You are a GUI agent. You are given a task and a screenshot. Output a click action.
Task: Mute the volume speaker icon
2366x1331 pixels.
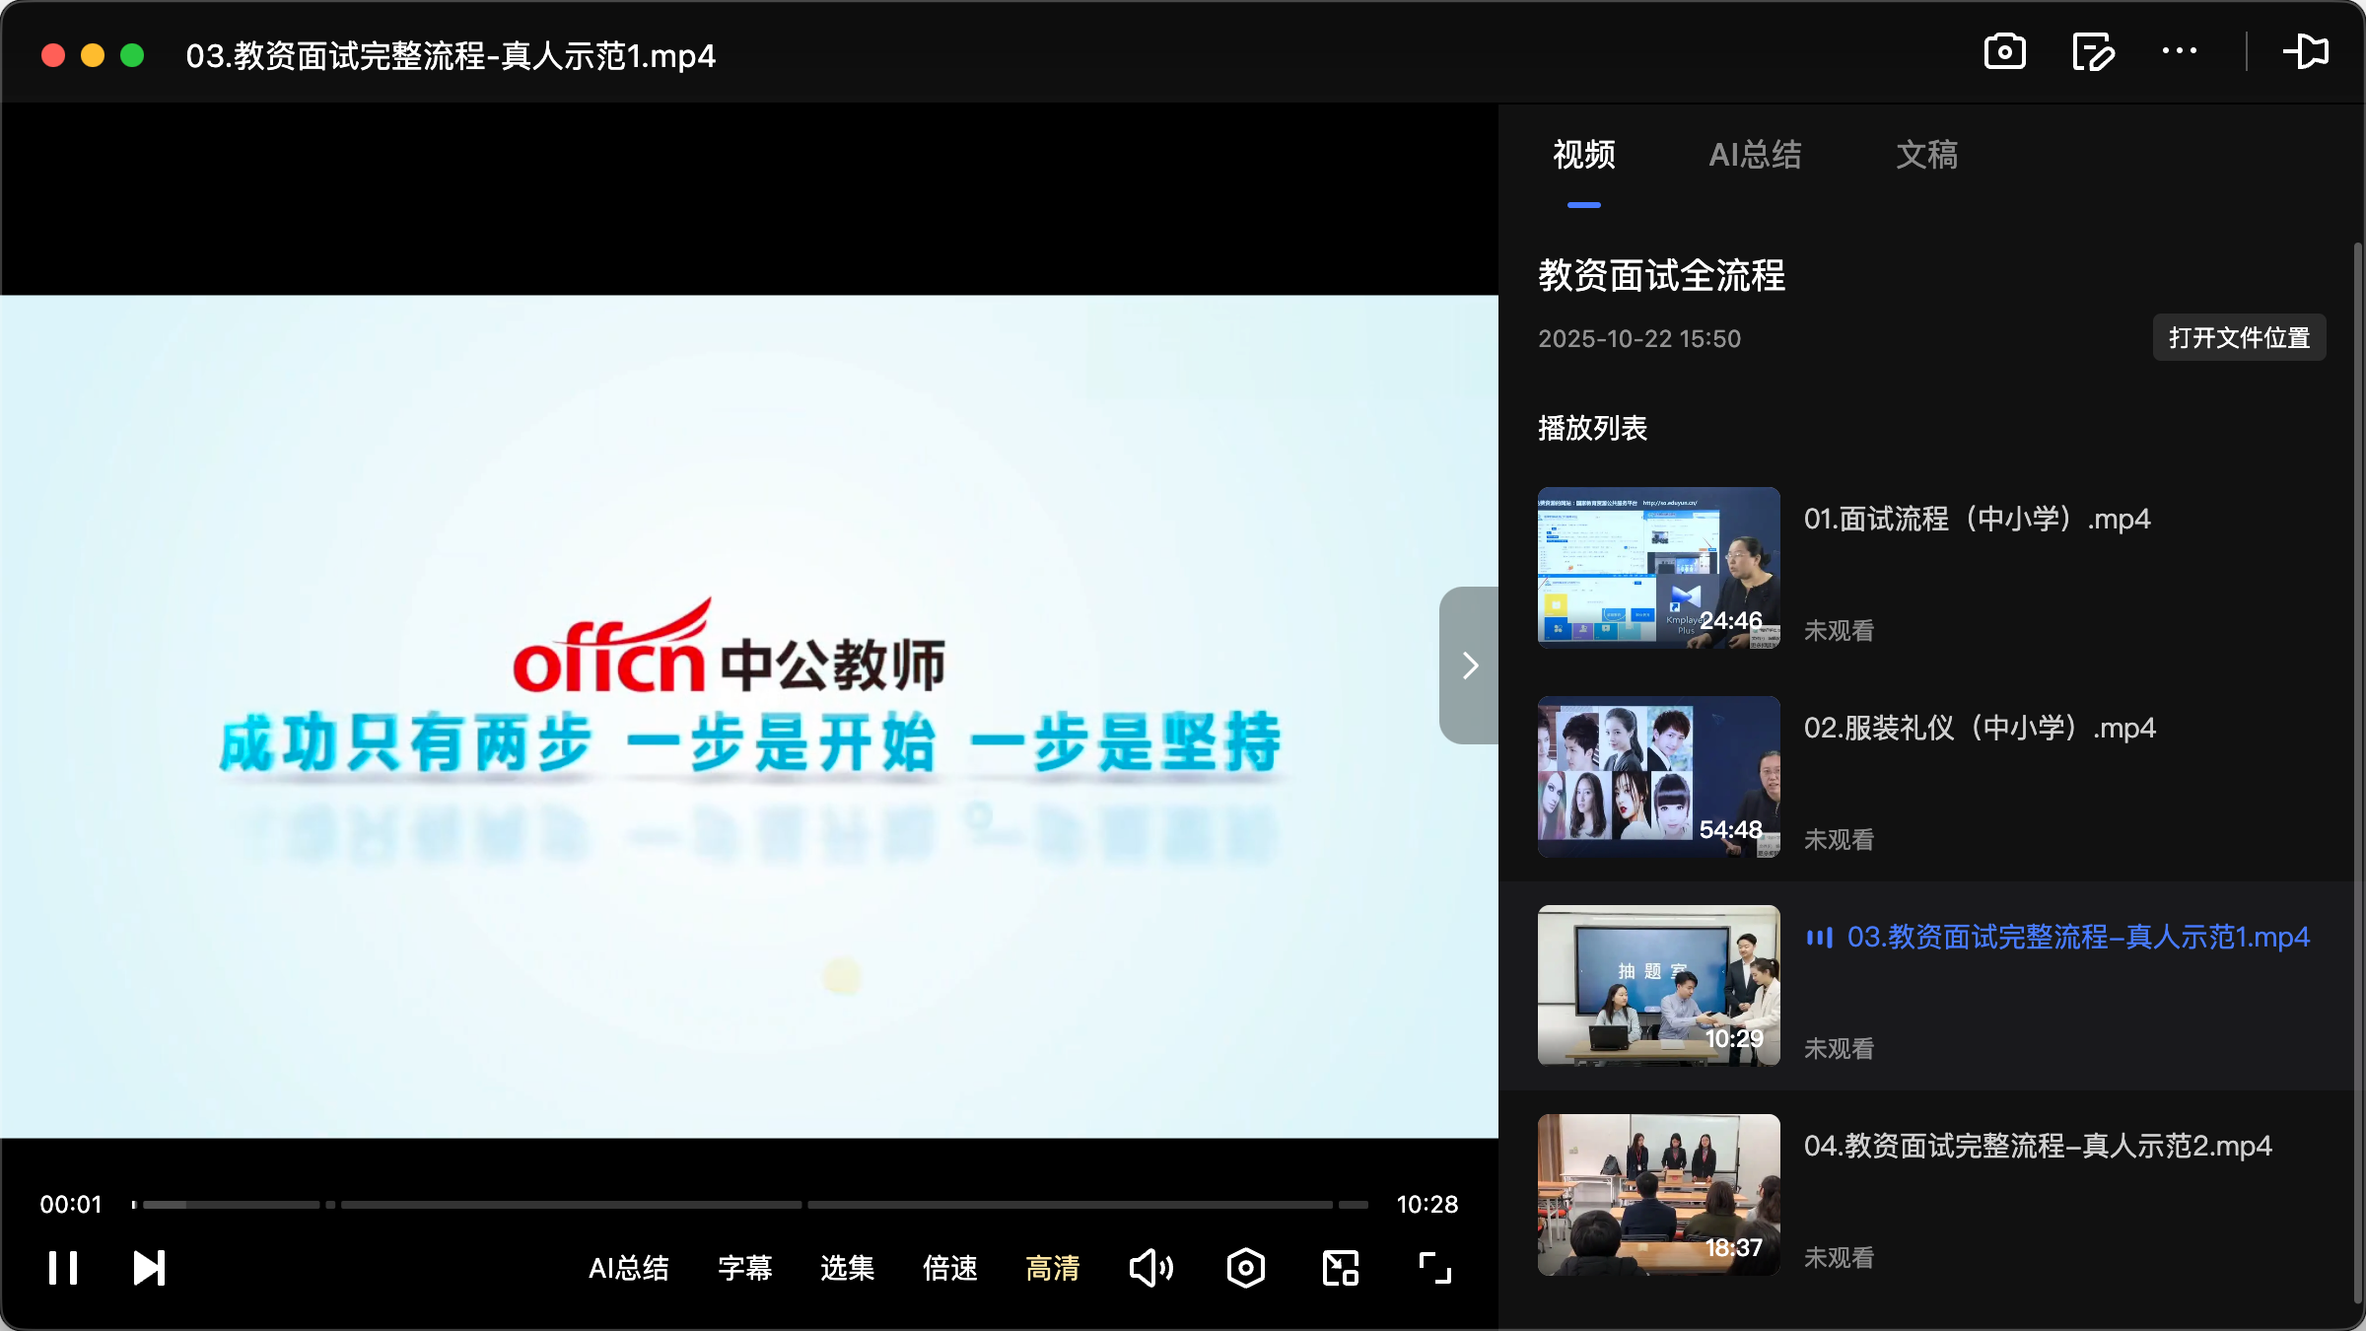(1150, 1268)
